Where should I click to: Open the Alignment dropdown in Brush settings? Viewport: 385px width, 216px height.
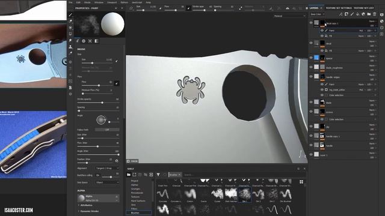click(x=107, y=168)
